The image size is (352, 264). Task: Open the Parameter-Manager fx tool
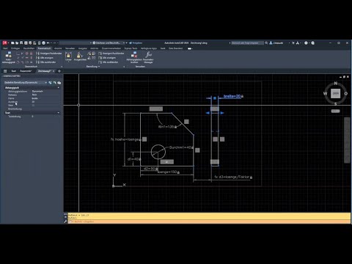pos(148,58)
